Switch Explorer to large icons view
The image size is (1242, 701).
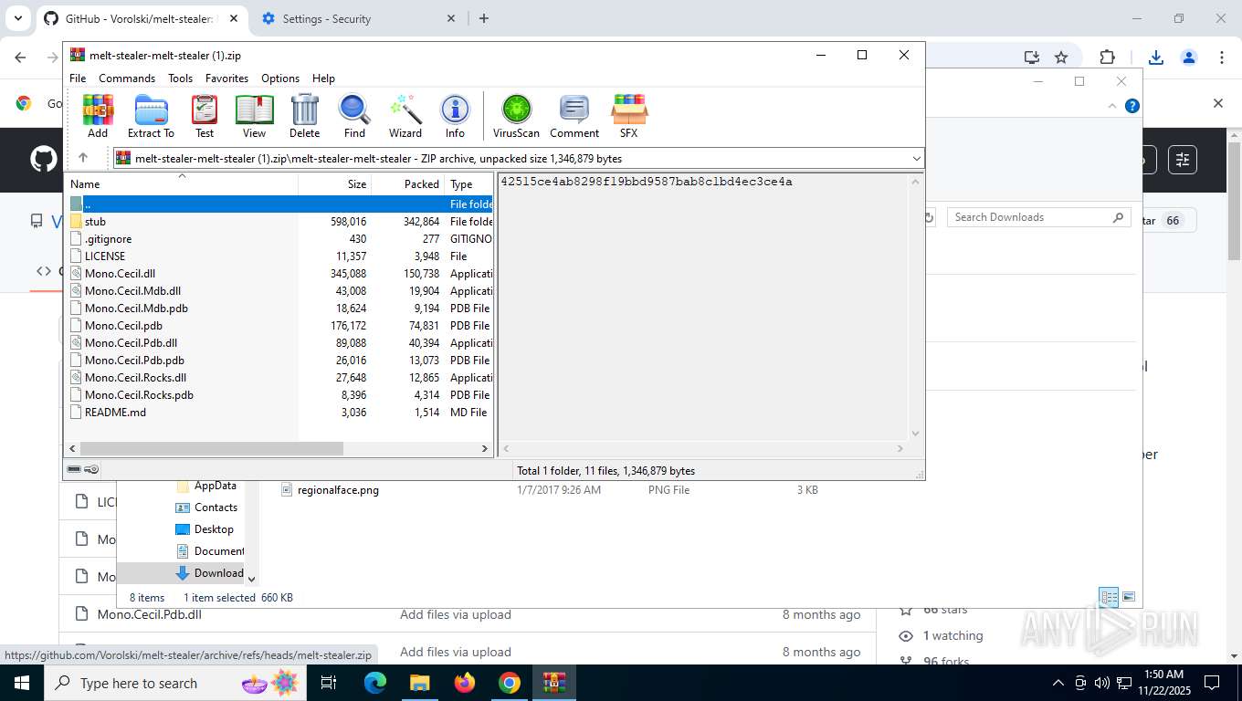1129,597
